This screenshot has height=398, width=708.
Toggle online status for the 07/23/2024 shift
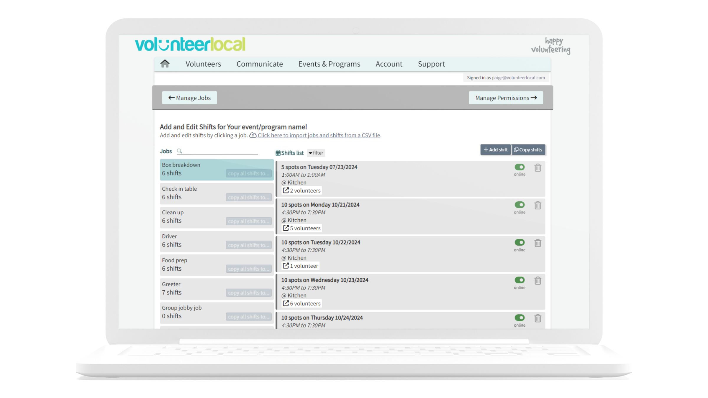(x=519, y=167)
